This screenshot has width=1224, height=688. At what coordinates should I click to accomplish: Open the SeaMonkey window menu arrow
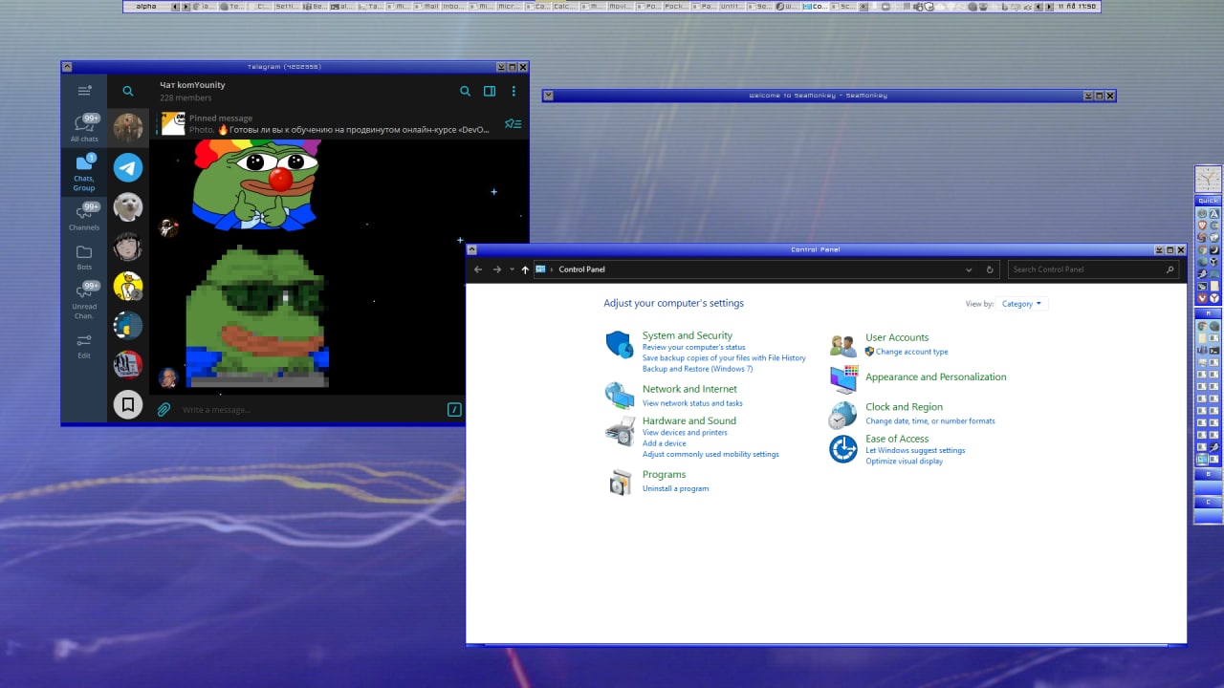click(548, 96)
